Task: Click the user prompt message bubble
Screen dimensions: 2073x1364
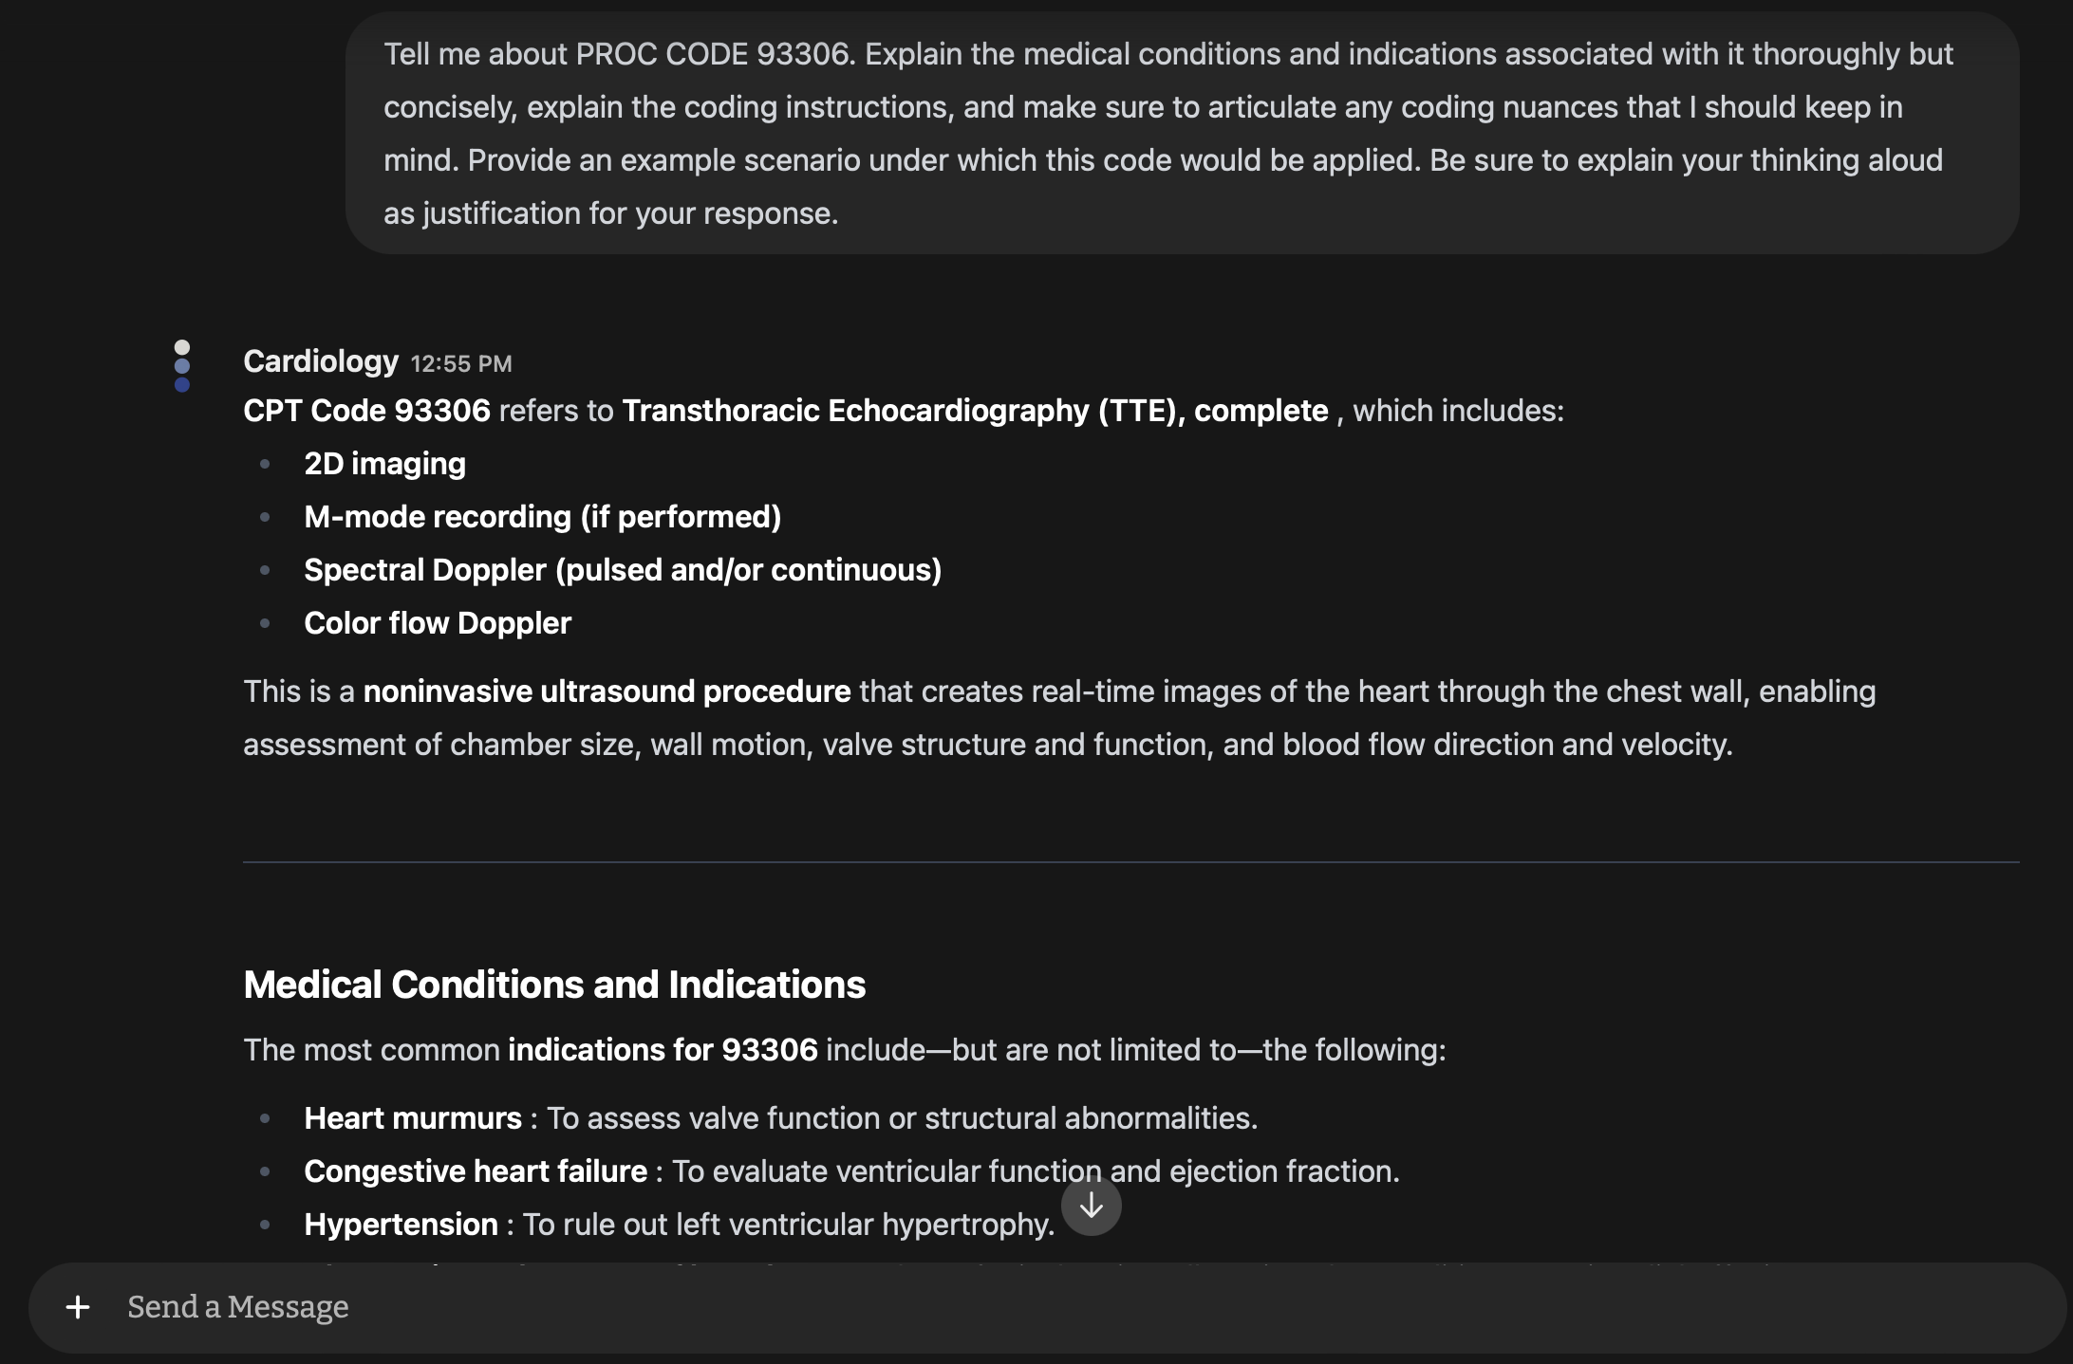Action: [1181, 134]
